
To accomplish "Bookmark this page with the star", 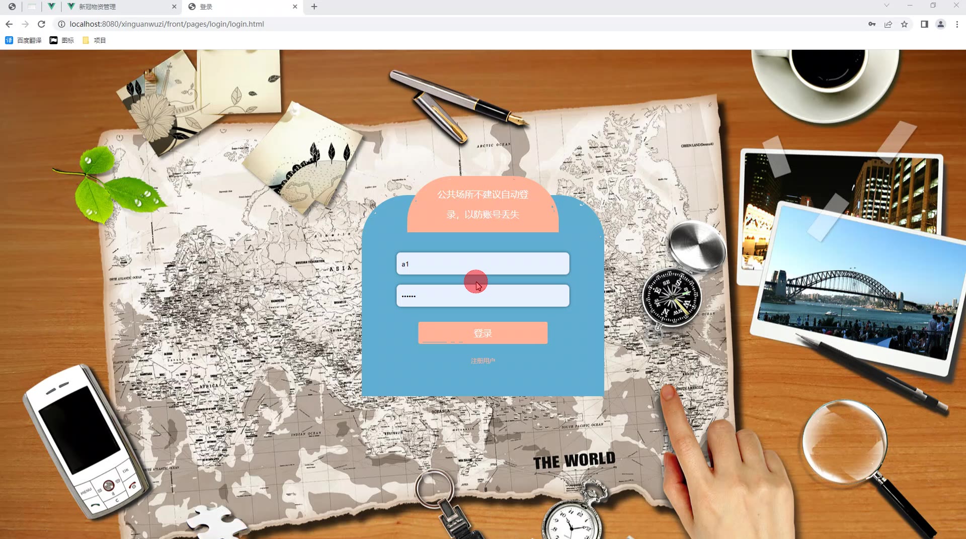I will (904, 24).
